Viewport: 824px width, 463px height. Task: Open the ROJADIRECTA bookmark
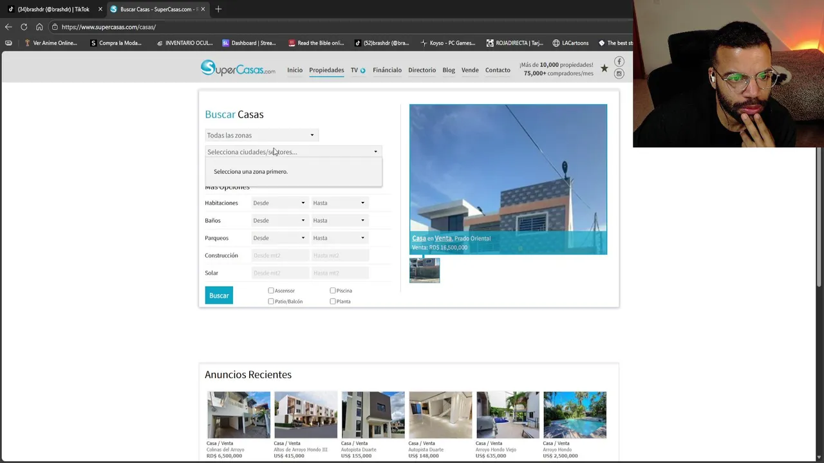[514, 43]
